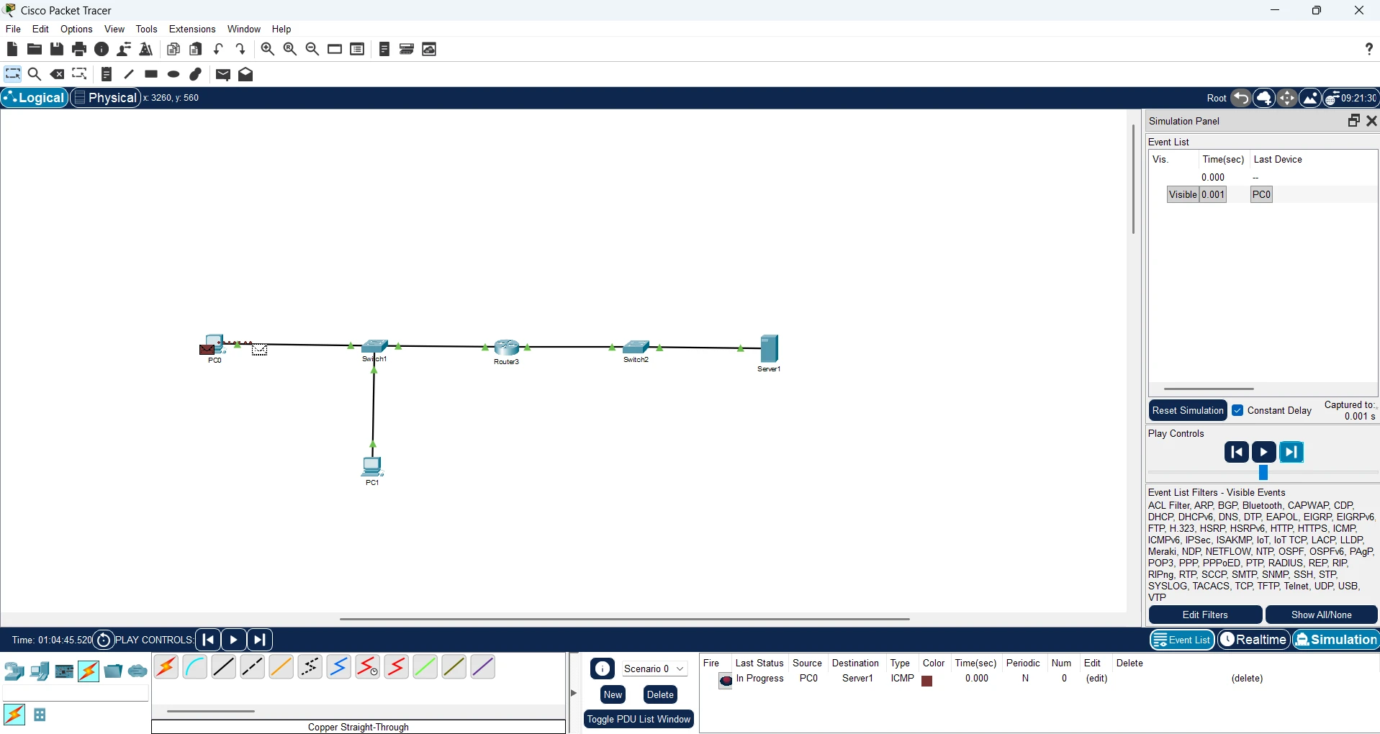Switch to Simulation mode
The width and height of the screenshot is (1380, 734).
(1336, 640)
